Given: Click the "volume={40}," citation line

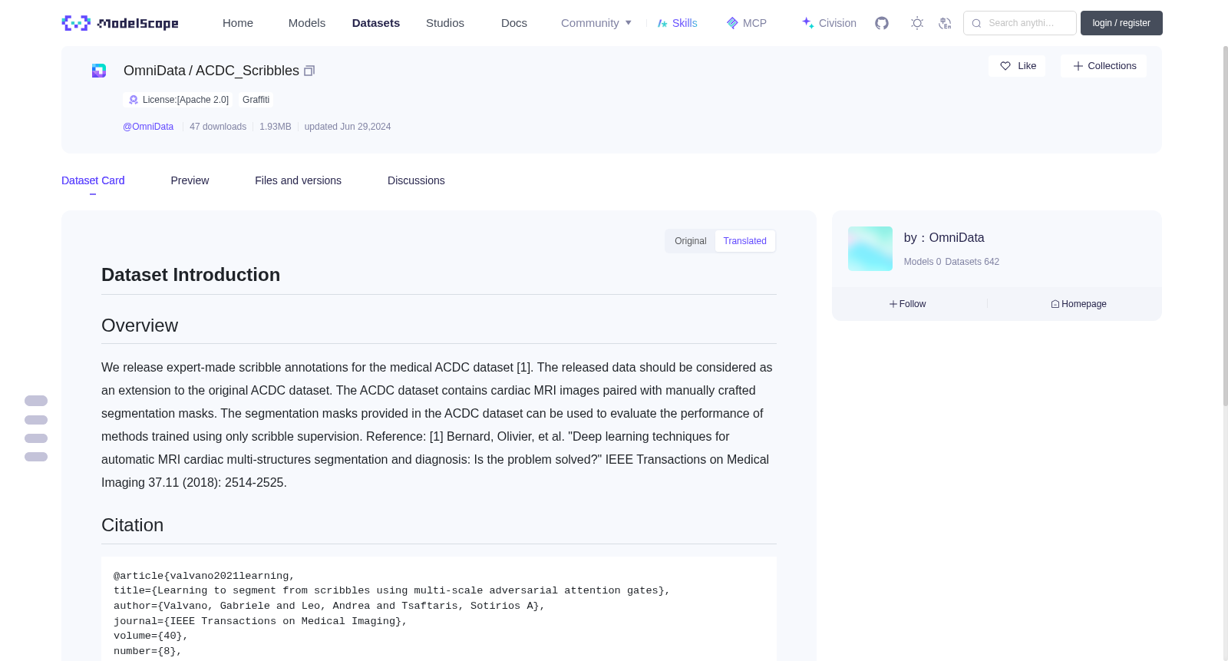Looking at the screenshot, I should pyautogui.click(x=151, y=636).
